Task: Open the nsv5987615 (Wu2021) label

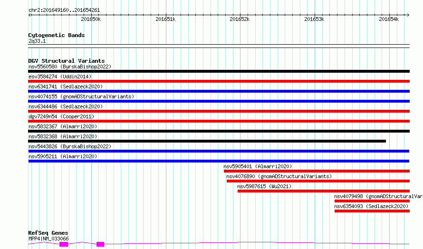Action: [x=264, y=186]
